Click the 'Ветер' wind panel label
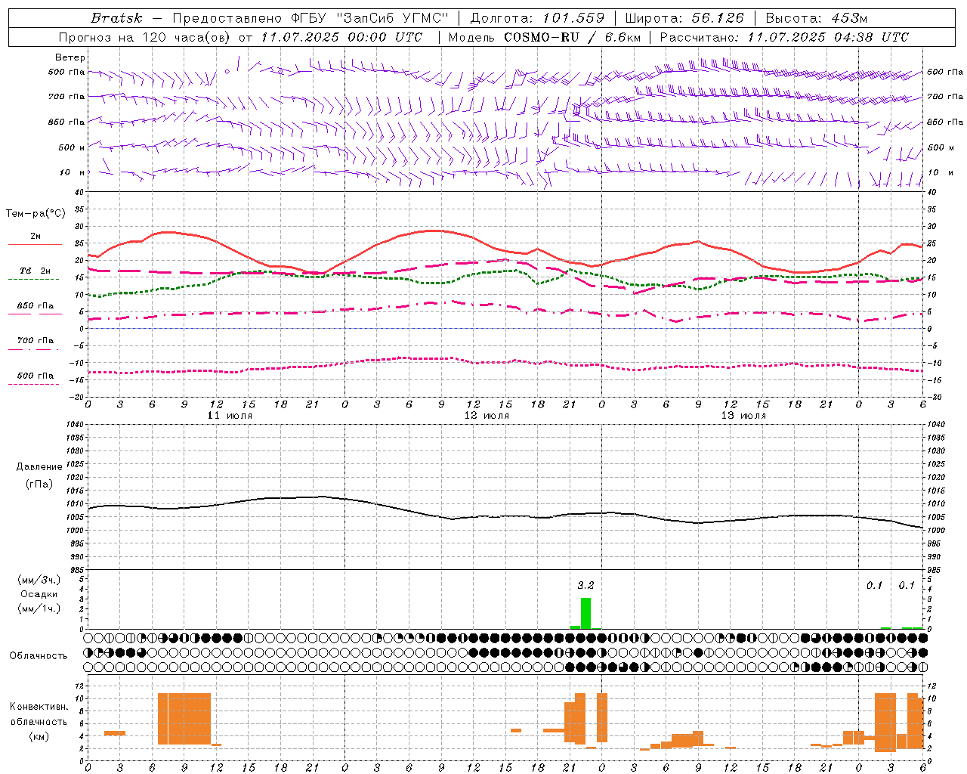The image size is (967, 774). click(x=70, y=57)
